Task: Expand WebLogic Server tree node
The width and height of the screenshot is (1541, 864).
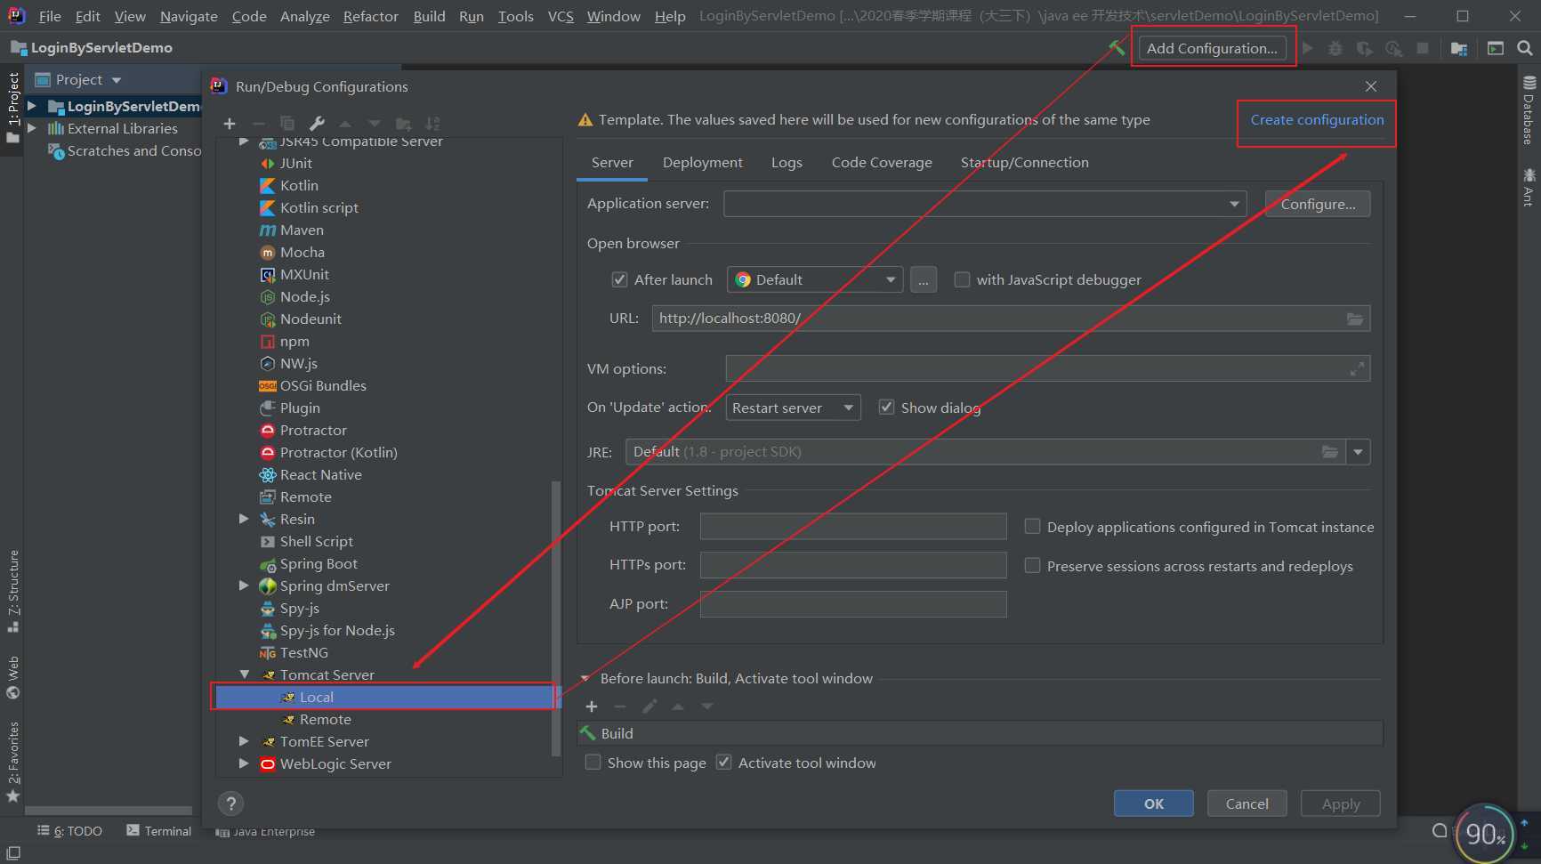Action: [245, 763]
